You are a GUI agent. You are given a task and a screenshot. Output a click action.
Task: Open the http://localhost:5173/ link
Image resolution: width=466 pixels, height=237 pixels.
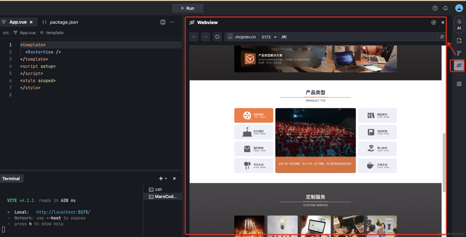point(63,212)
